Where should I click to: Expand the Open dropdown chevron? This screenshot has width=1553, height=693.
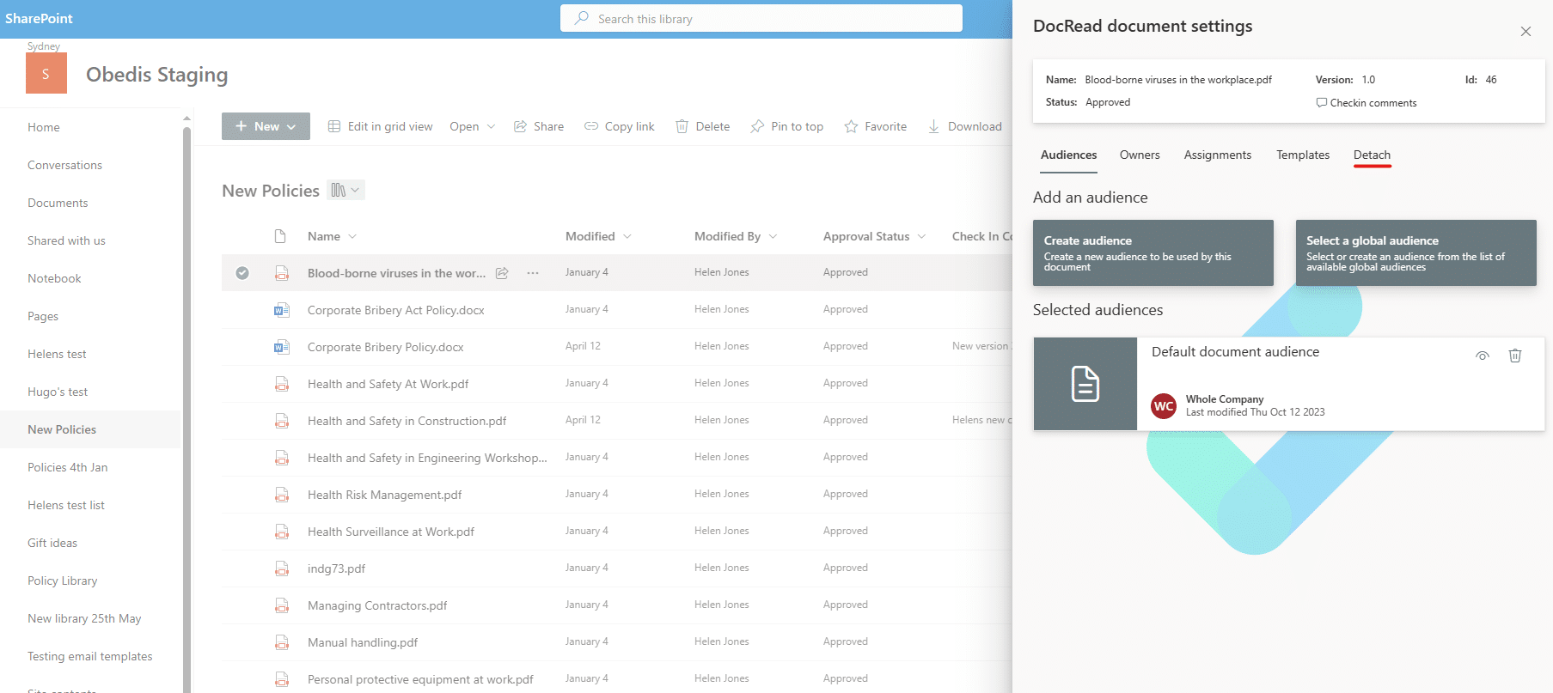click(491, 126)
